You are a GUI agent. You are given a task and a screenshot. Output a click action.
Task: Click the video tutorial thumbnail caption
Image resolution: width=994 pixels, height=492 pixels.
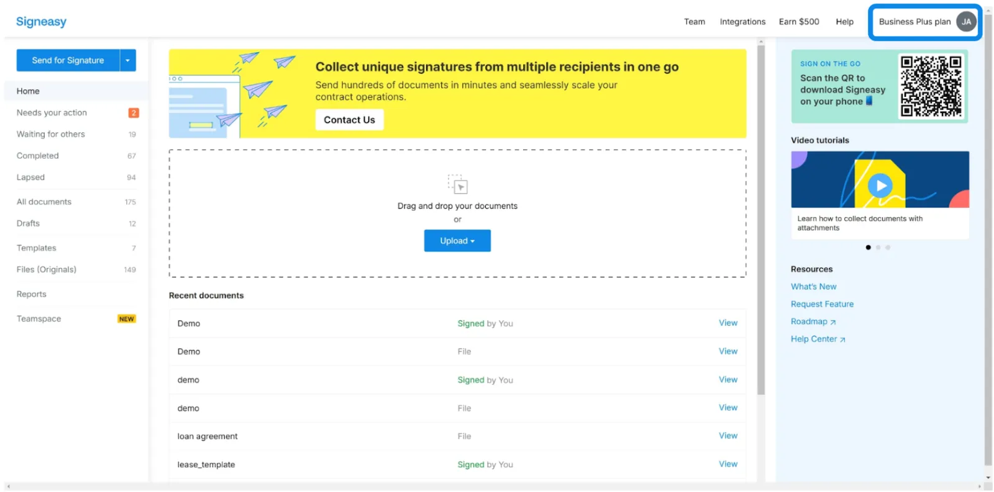tap(860, 223)
